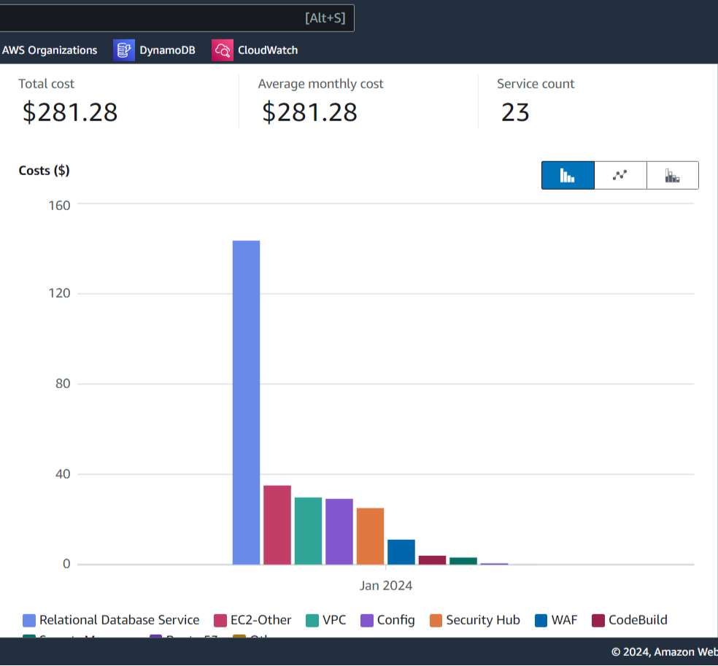Click the teal VPC bar in chart
The width and height of the screenshot is (718, 666).
pos(308,530)
